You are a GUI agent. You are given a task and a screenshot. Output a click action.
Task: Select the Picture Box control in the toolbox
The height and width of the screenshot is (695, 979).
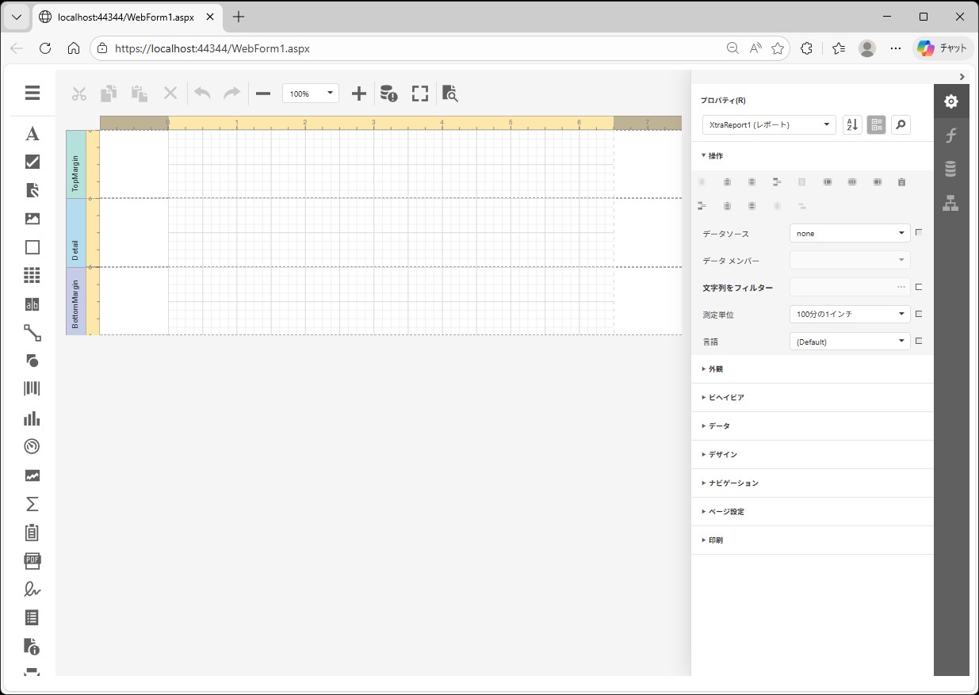pyautogui.click(x=33, y=219)
